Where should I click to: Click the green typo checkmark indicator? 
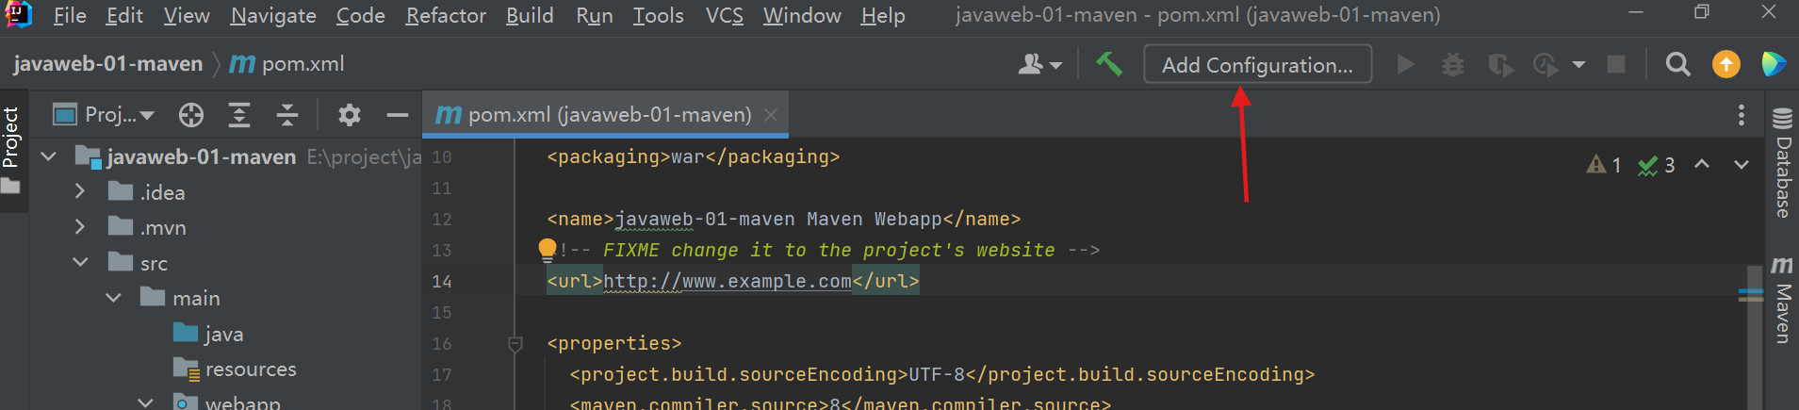[x=1657, y=165]
